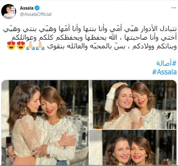Click the left praying hands emoji
Image resolution: width=178 pixels, height=166 pixels.
point(31,46)
